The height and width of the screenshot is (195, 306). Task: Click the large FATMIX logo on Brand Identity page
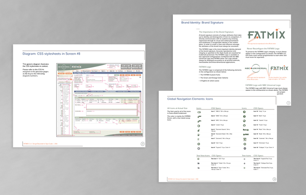[x=266, y=35]
